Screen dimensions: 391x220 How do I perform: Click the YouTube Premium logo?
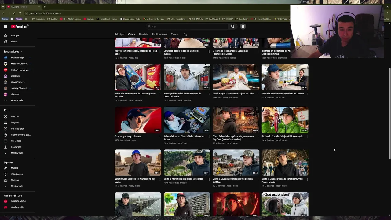coord(19,27)
